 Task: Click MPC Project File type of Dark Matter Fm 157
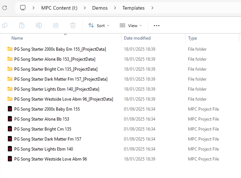click(204, 139)
